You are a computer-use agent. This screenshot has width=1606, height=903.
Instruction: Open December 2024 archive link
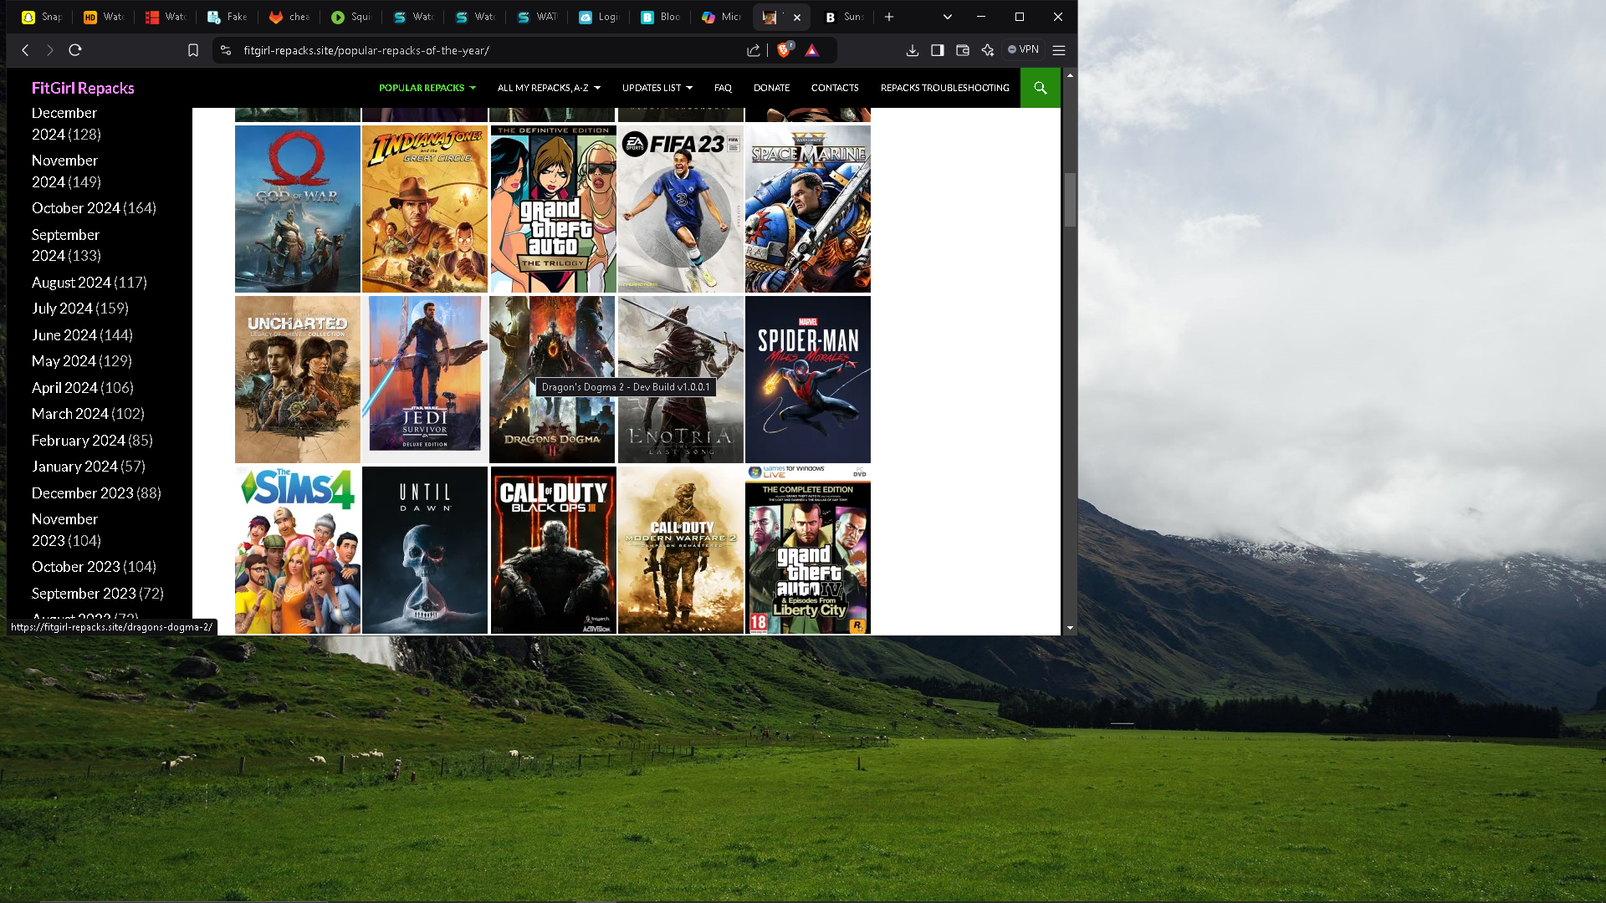pyautogui.click(x=66, y=124)
